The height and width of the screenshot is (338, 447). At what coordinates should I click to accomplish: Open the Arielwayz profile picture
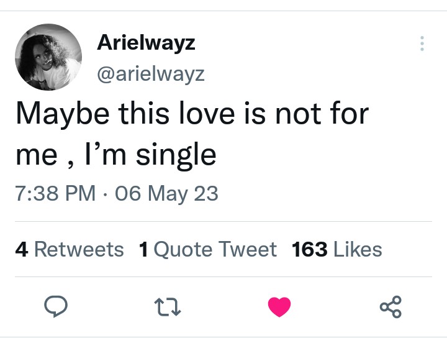point(49,57)
